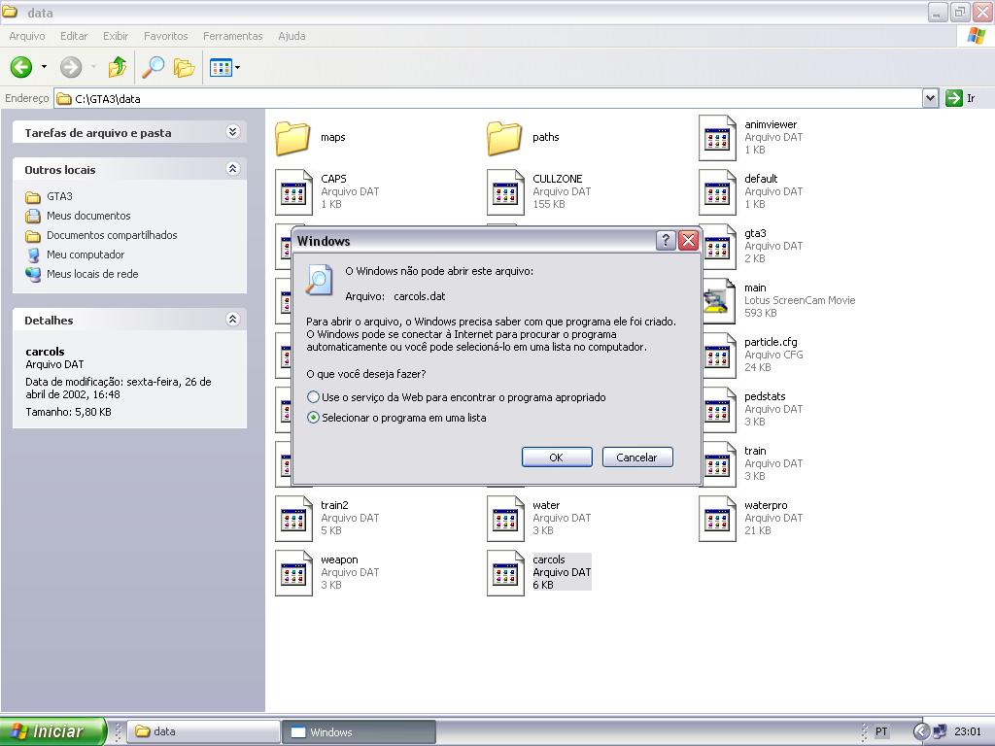Open the Search magnifier tool
The height and width of the screenshot is (746, 995).
tap(153, 67)
